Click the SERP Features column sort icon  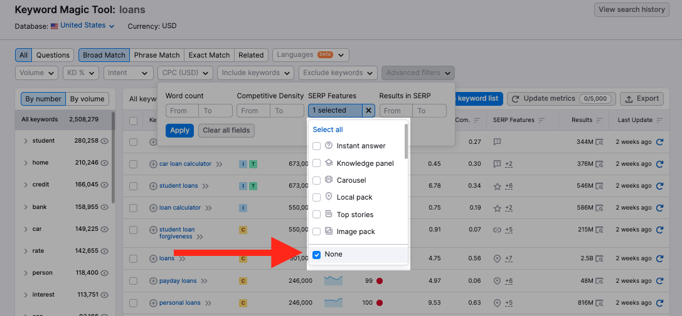[x=542, y=120]
